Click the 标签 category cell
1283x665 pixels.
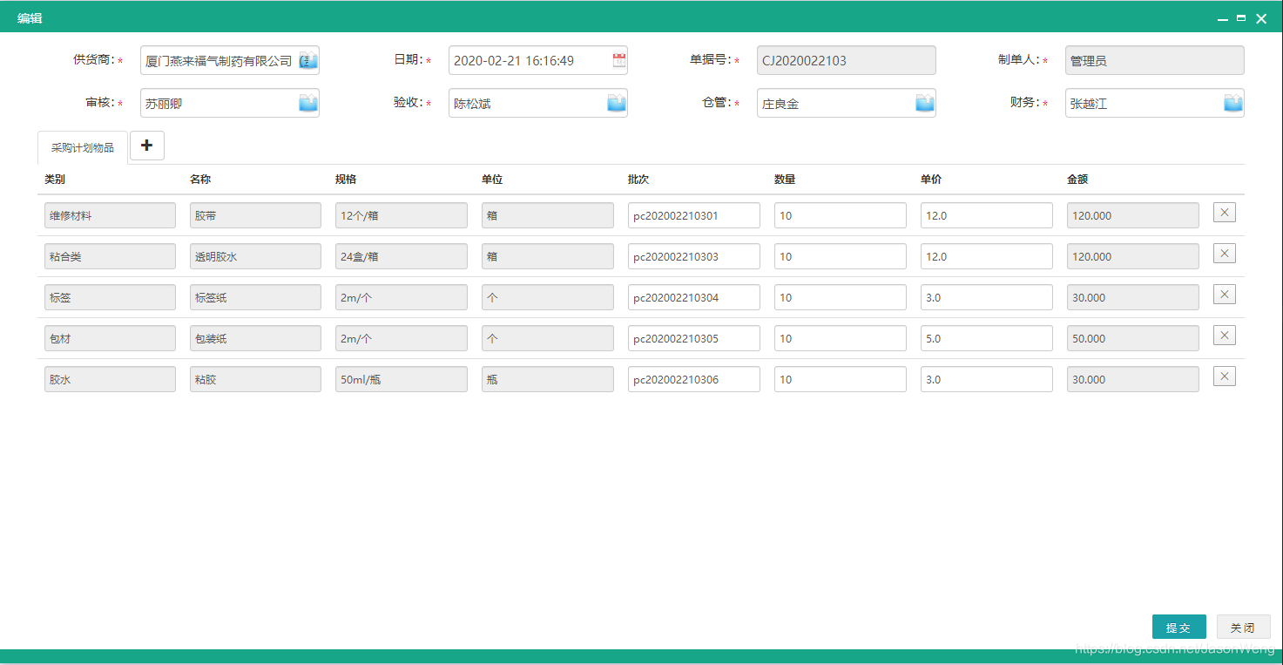110,297
